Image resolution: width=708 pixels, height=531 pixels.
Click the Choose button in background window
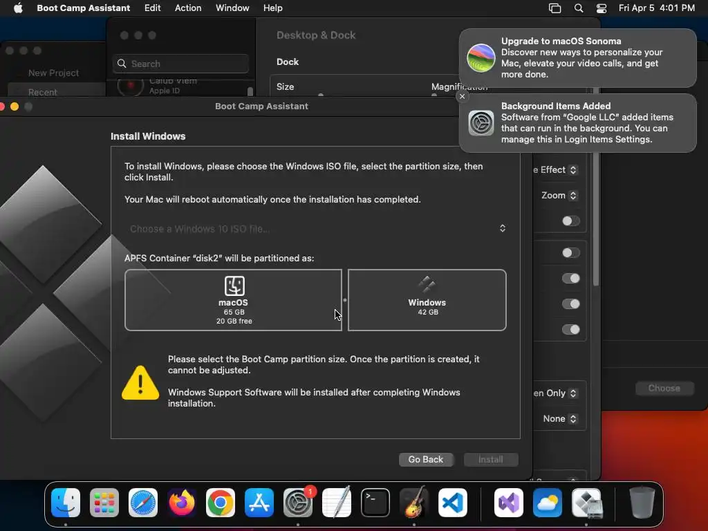click(664, 389)
